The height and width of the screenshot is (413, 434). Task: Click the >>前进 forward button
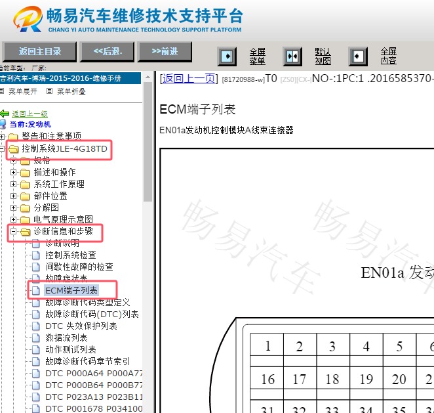pos(165,52)
